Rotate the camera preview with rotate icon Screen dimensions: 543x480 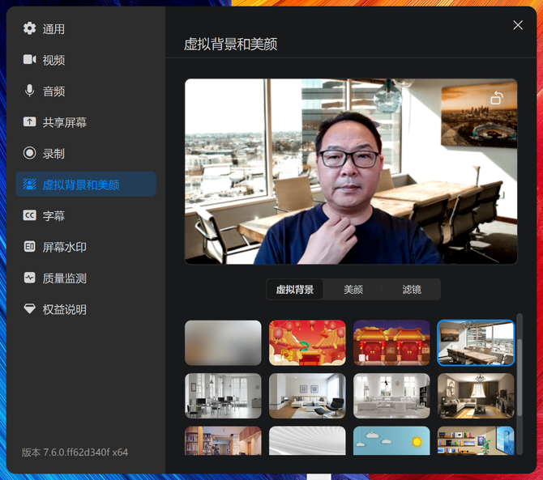(x=497, y=98)
